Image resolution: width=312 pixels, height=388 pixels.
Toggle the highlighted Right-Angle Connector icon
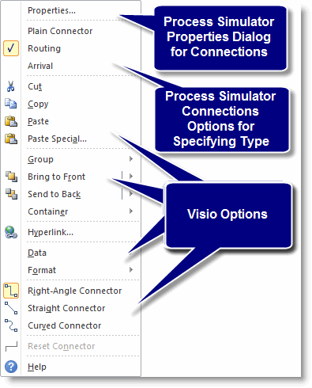click(11, 291)
